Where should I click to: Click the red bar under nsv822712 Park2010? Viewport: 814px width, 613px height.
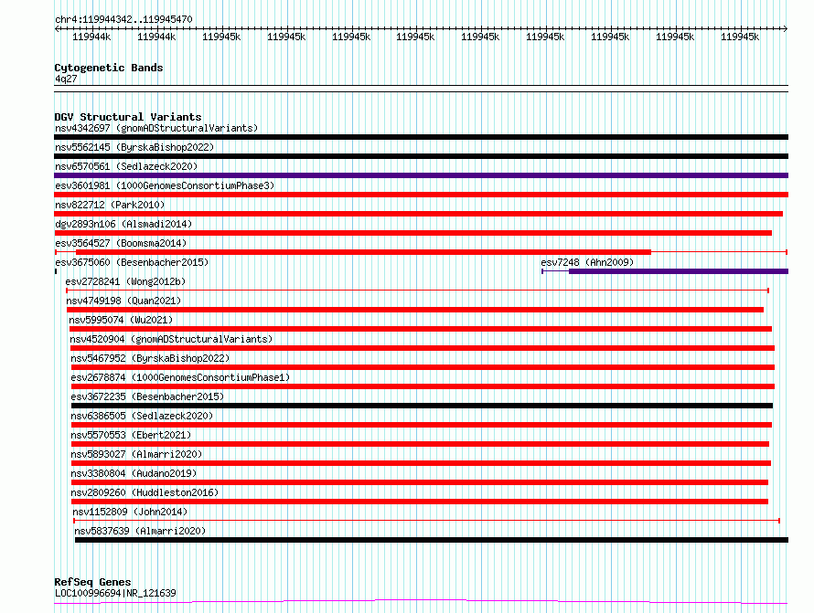pos(418,214)
